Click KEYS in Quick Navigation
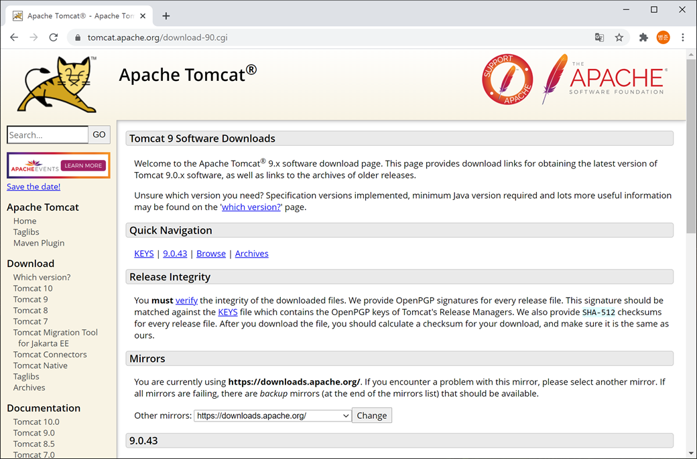The image size is (697, 459). coord(144,254)
